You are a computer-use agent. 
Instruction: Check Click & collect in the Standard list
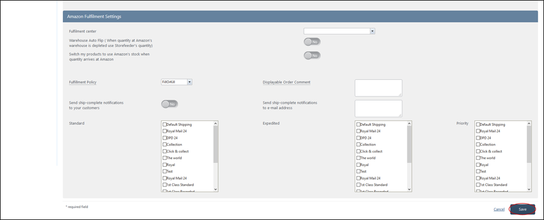[164, 151]
